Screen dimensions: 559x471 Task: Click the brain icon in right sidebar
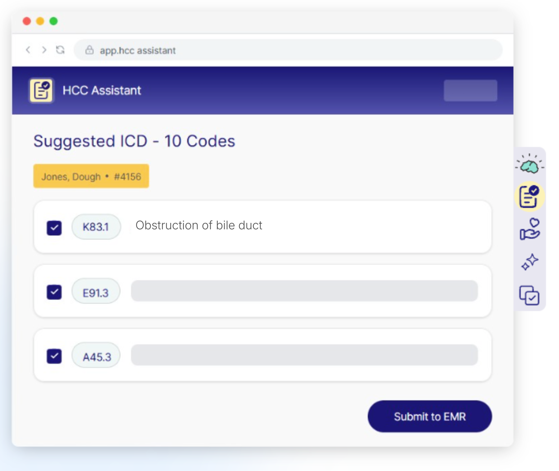pos(529,165)
